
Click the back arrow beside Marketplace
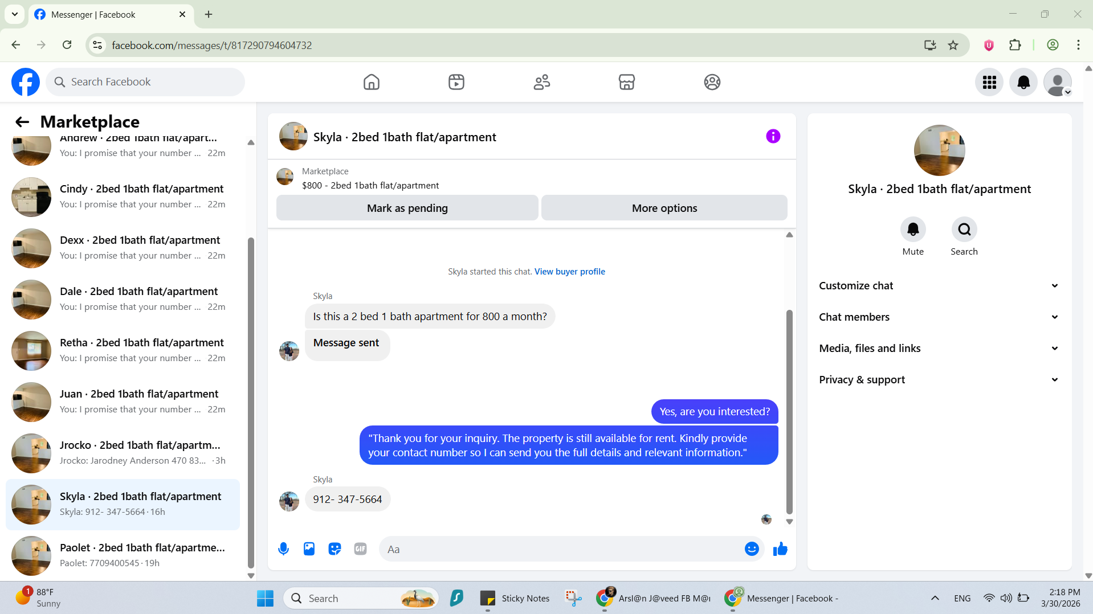[22, 122]
